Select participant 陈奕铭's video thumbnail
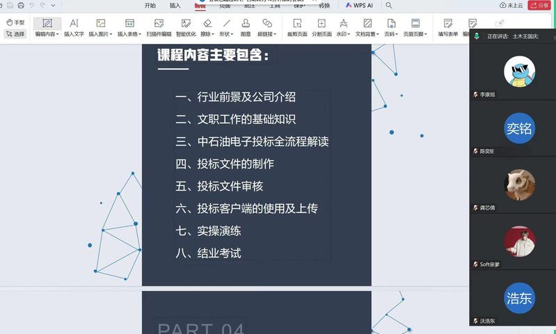556x334 pixels. click(519, 129)
